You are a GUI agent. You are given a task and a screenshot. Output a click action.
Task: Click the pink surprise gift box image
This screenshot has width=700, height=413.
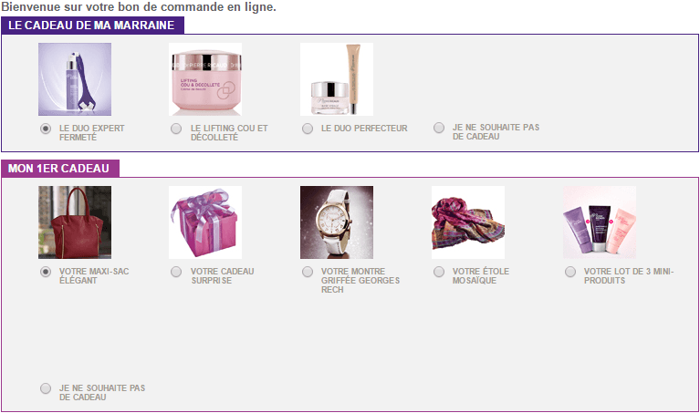coord(205,222)
